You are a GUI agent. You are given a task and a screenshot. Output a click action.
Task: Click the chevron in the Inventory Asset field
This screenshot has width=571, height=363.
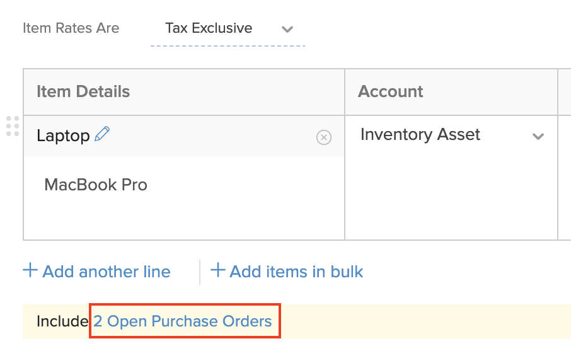[539, 136]
